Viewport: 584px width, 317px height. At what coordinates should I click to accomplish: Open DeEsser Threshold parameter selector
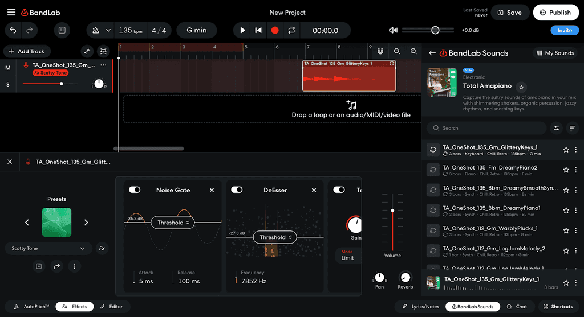tap(275, 237)
